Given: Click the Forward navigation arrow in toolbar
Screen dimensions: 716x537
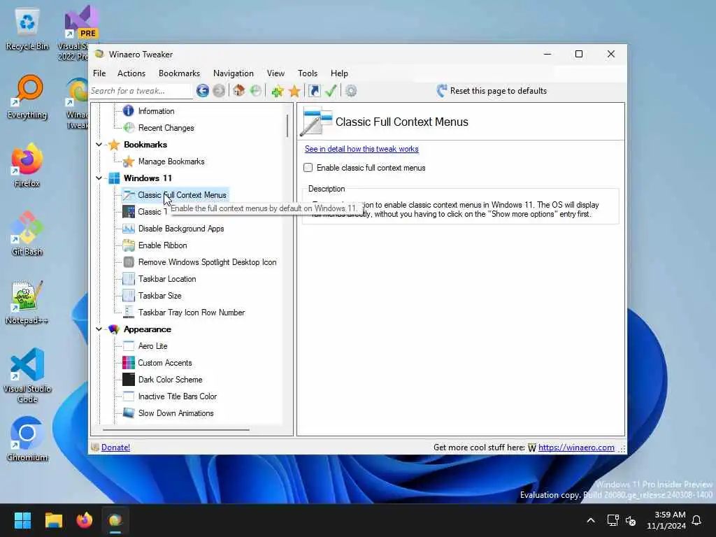Looking at the screenshot, I should pyautogui.click(x=219, y=91).
